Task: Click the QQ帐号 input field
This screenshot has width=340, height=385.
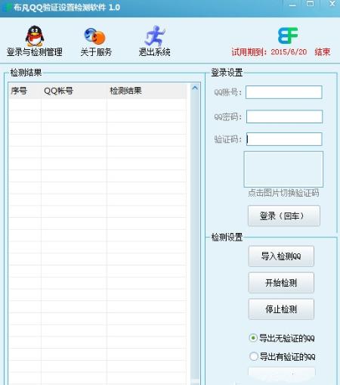Action: [x=284, y=92]
